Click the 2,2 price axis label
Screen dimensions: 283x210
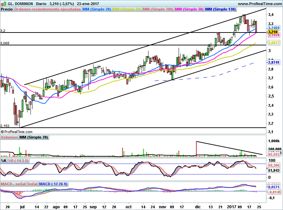(271, 123)
